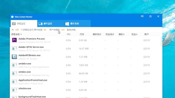Click the ApplicationFrameHost.exe process icon
This screenshot has width=175, height=98.
14,82
